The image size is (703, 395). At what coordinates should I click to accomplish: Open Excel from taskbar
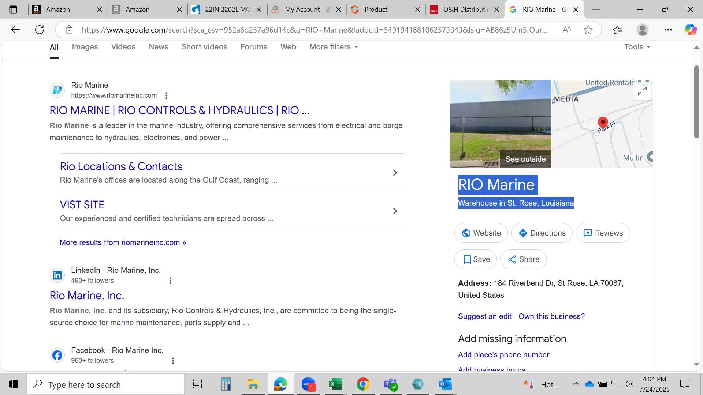point(335,384)
